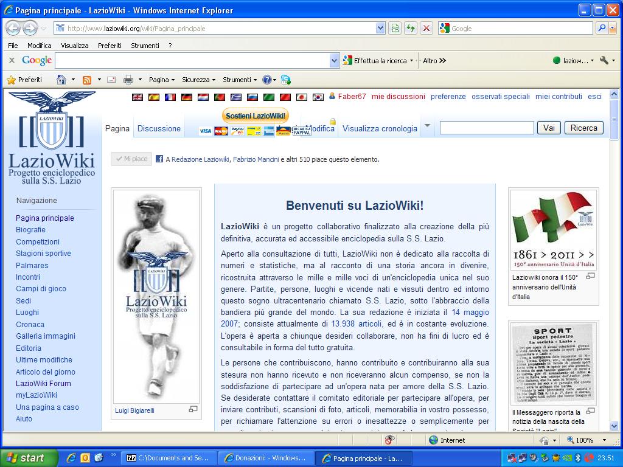Enlarge the Luigi Bigiarelli image
Viewport: 623px width, 467px height.
coord(193,409)
